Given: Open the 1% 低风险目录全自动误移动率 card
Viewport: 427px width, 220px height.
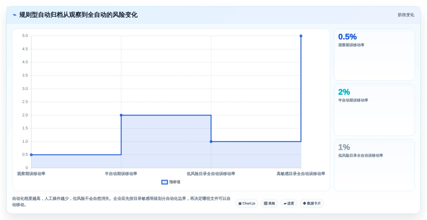Looking at the screenshot, I should tap(374, 165).
